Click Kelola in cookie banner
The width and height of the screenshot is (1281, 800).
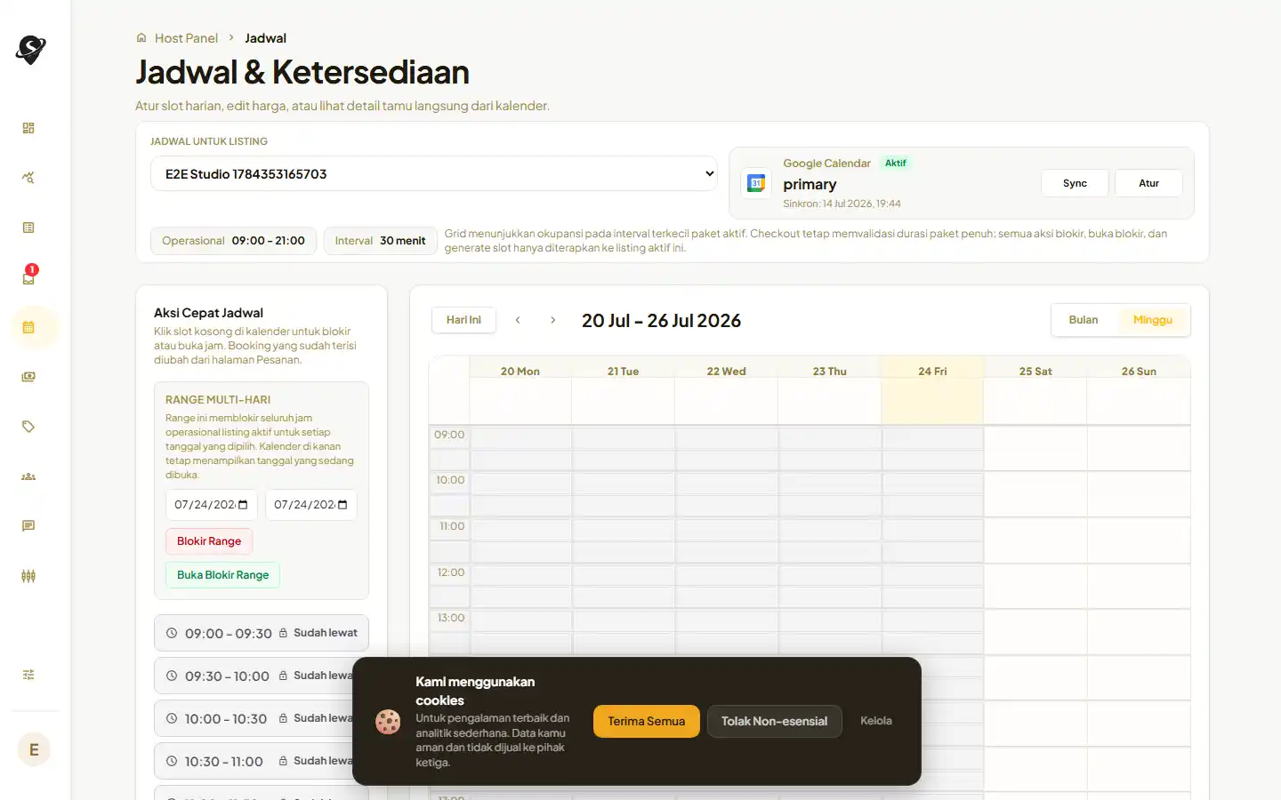click(x=876, y=721)
